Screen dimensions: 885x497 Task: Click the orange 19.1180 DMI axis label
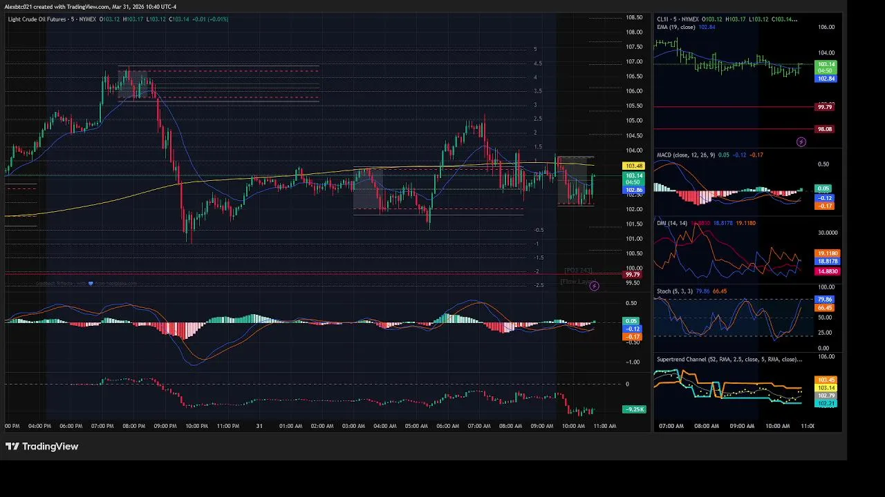point(828,254)
